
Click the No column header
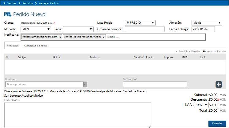[x=7, y=57]
